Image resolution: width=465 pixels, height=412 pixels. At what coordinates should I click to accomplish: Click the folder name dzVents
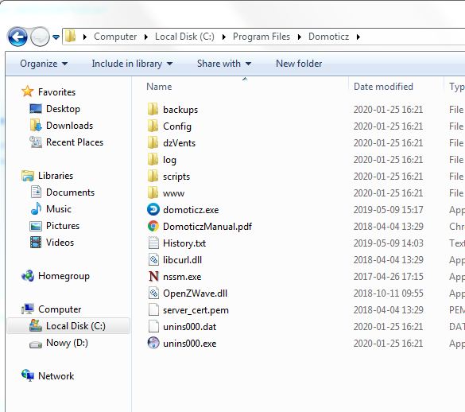pyautogui.click(x=179, y=143)
